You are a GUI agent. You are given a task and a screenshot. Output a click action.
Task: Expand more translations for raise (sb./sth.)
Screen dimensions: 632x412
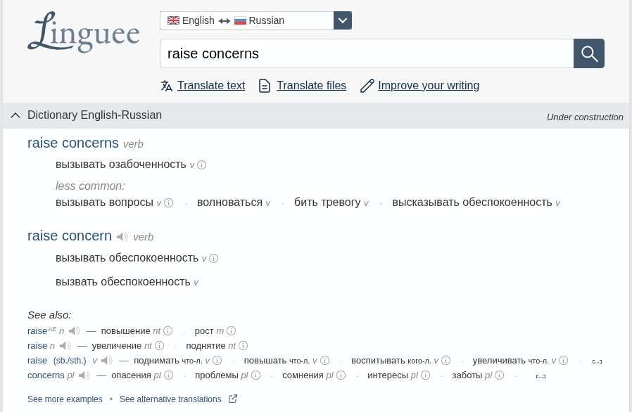[597, 361]
